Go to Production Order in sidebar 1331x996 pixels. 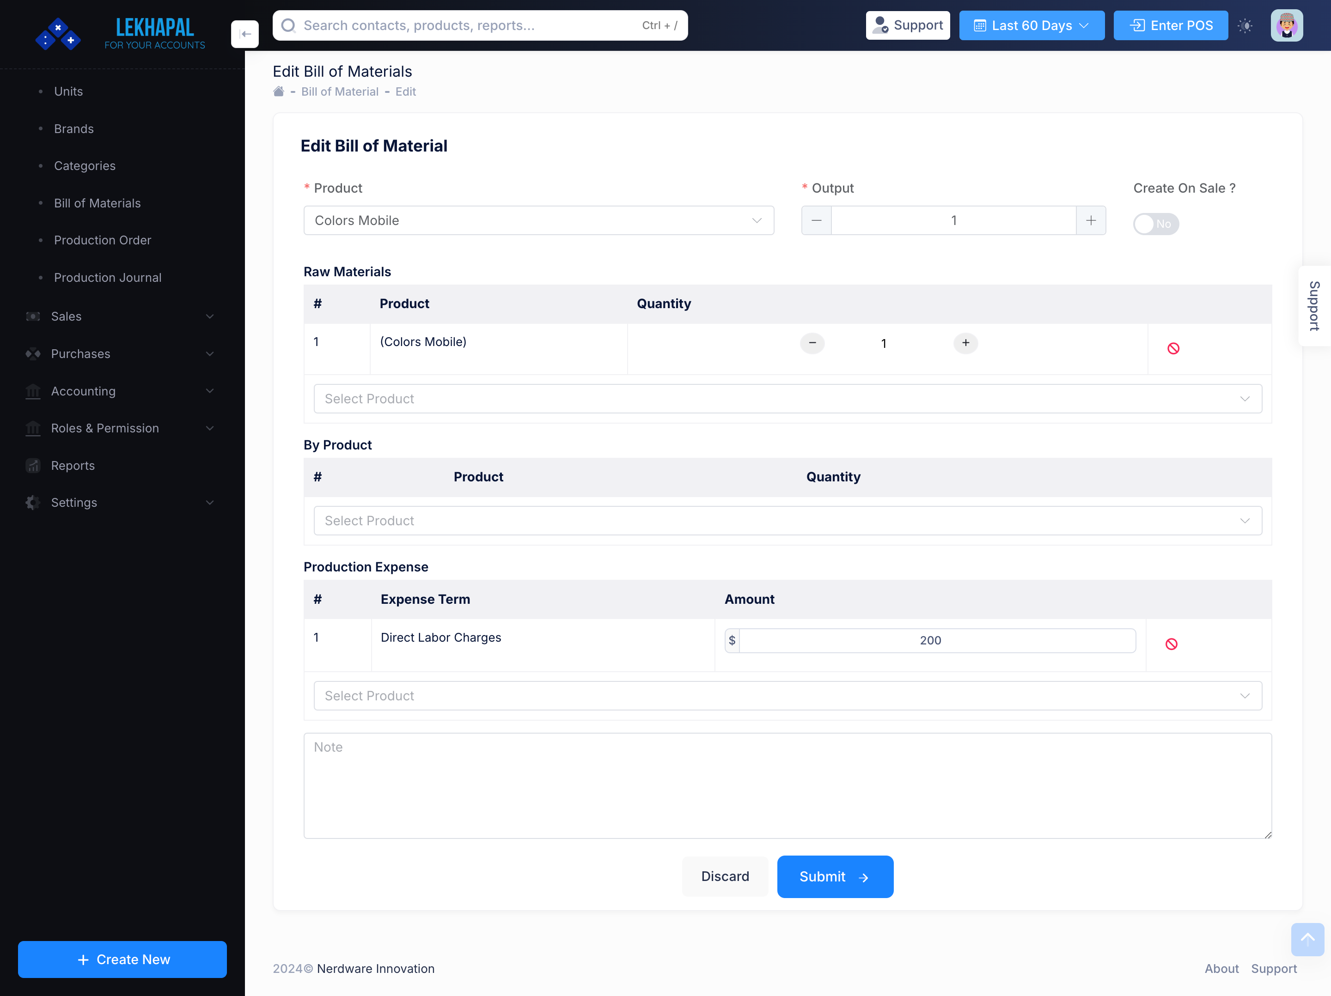pos(102,240)
